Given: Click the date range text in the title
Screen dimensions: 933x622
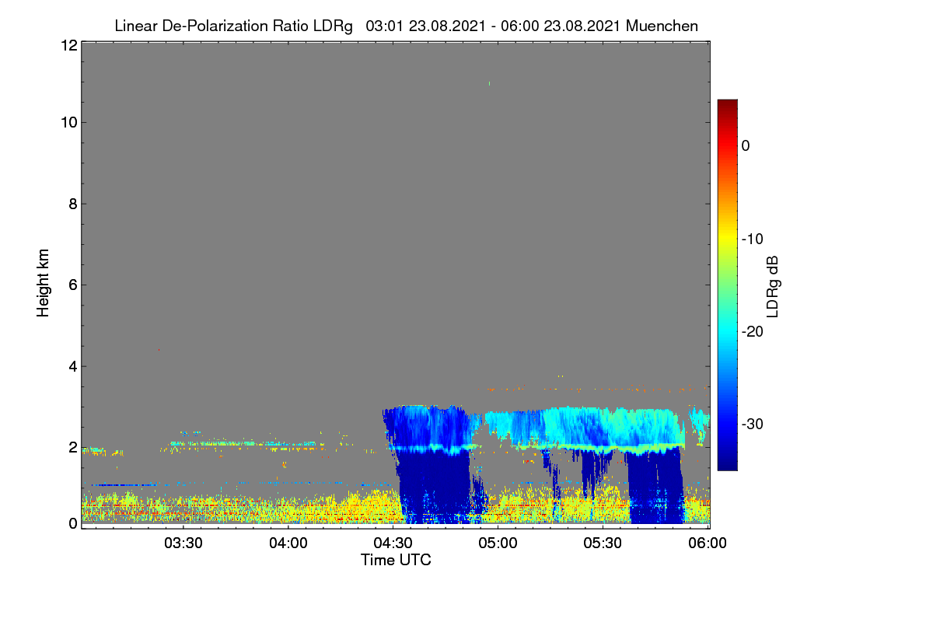Looking at the screenshot, I should tap(493, 26).
